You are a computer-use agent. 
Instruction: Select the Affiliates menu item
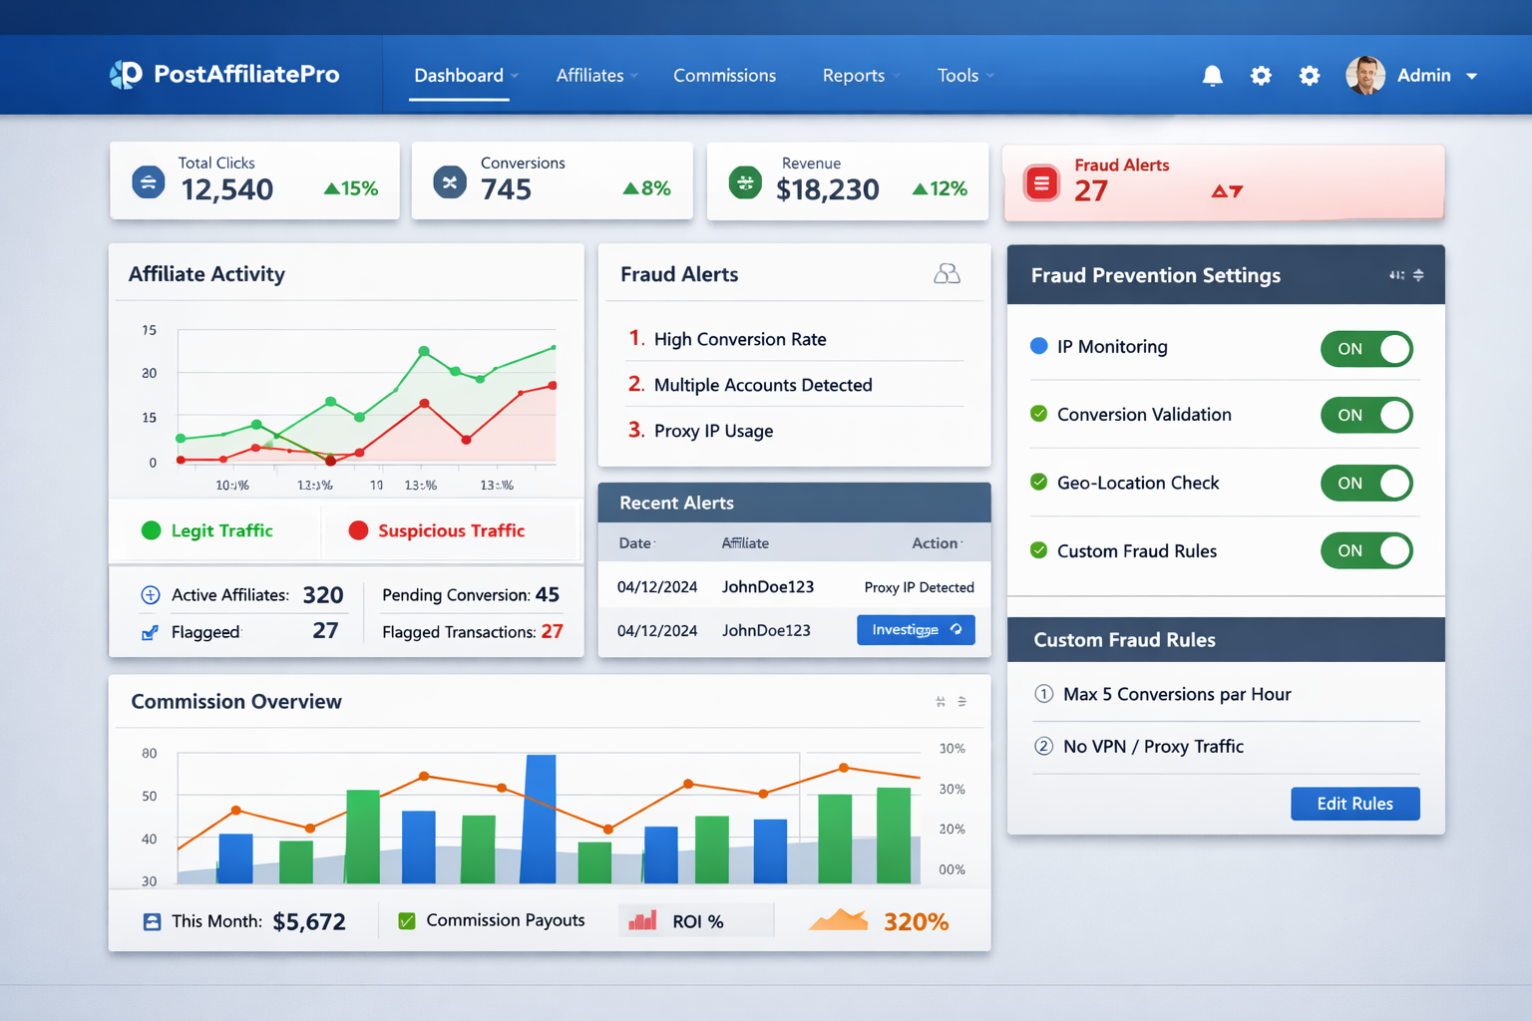click(x=589, y=75)
